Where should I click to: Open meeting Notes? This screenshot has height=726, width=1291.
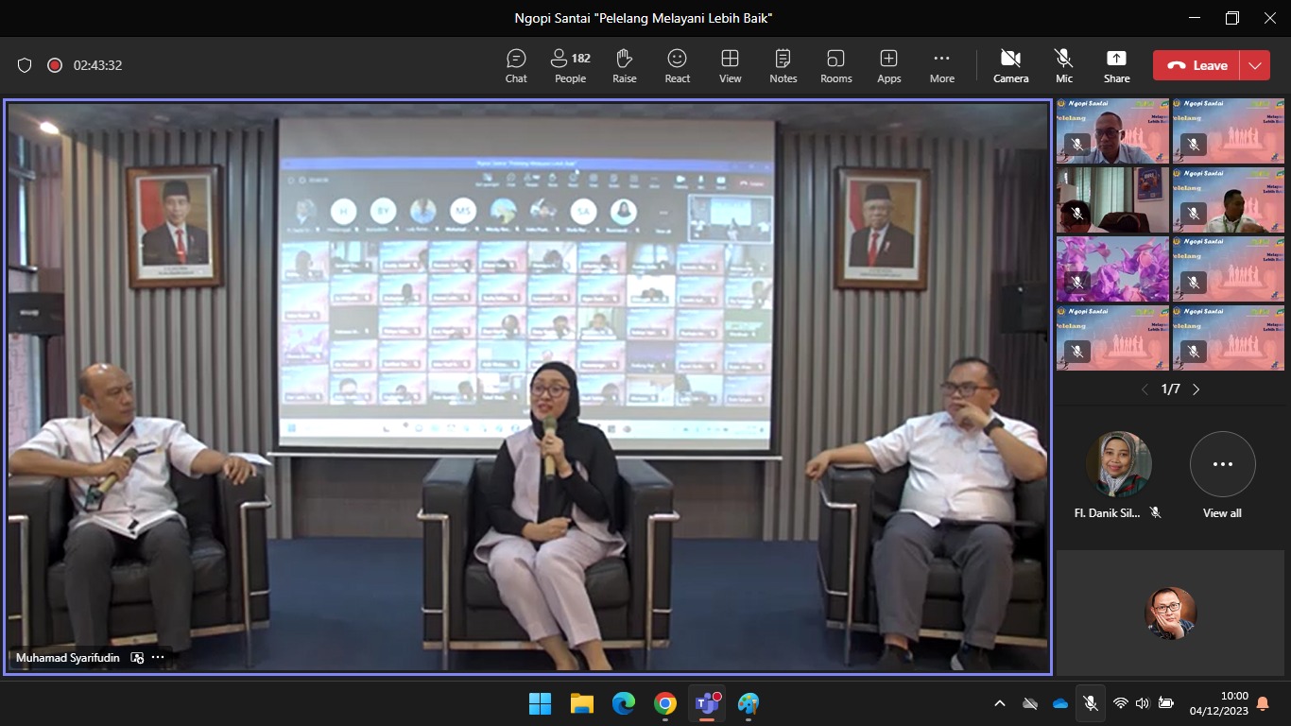click(783, 66)
